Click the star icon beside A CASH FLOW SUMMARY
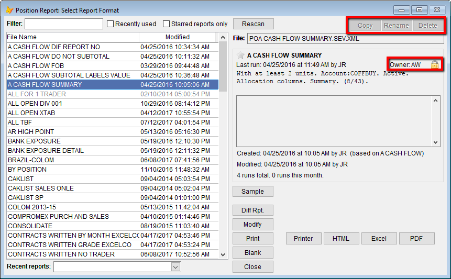 coord(240,55)
